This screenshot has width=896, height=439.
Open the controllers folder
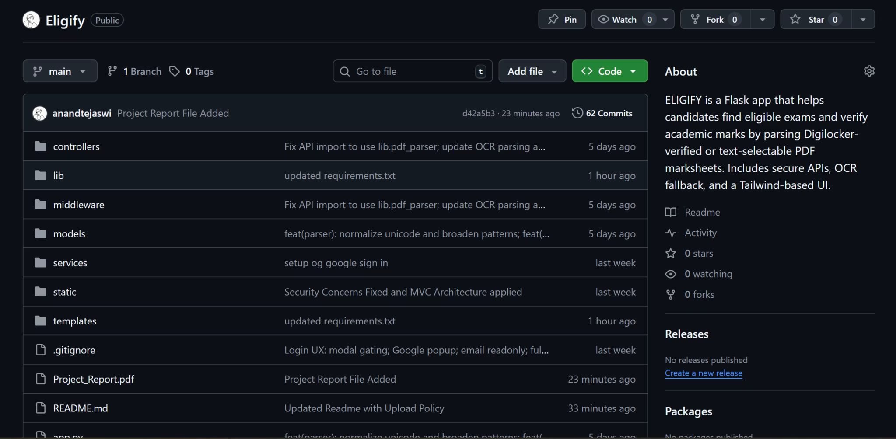click(76, 147)
